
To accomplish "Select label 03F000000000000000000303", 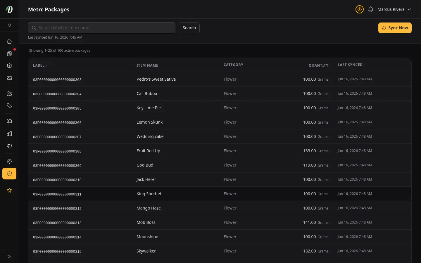I will coord(57,80).
